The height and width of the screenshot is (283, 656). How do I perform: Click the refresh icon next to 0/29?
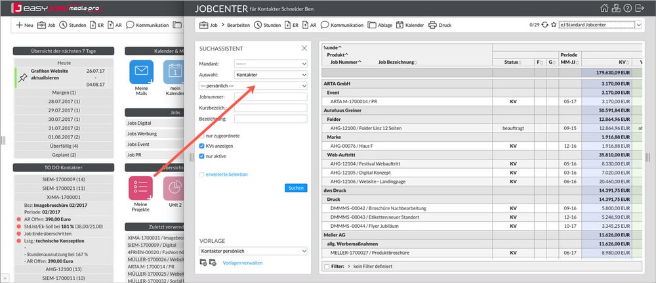coord(544,25)
